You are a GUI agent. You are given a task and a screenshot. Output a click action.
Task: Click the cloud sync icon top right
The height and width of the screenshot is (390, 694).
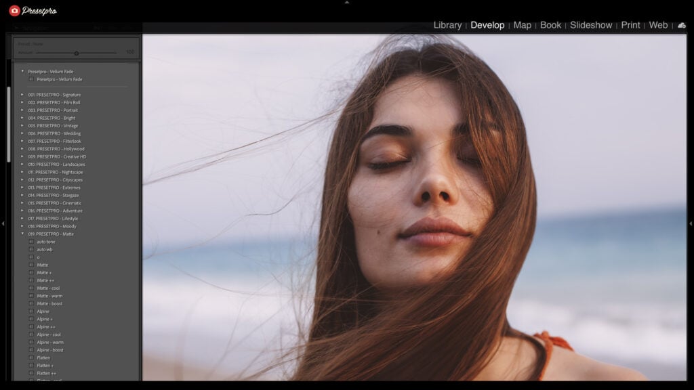click(x=682, y=25)
